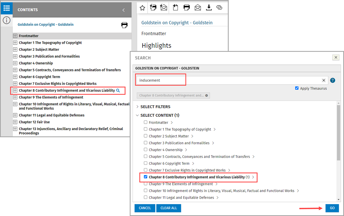Print the table of contents
The height and width of the screenshot is (216, 344).
pos(125,25)
